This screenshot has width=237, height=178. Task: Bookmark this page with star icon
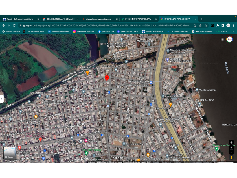(206, 25)
